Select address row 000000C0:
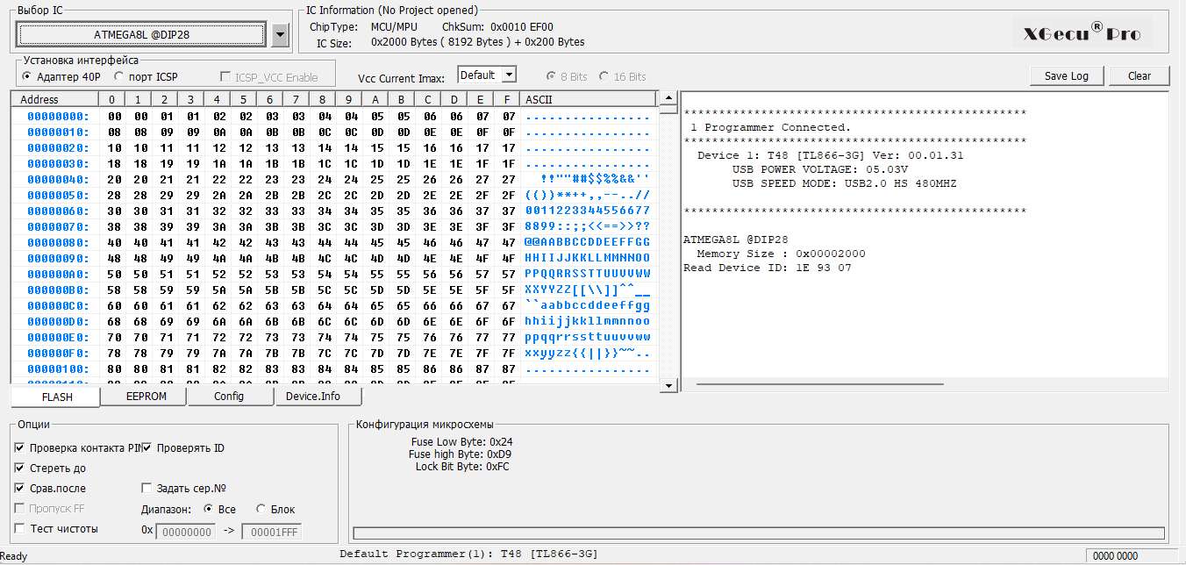Screen dimensions: 1186x565 tap(59, 306)
